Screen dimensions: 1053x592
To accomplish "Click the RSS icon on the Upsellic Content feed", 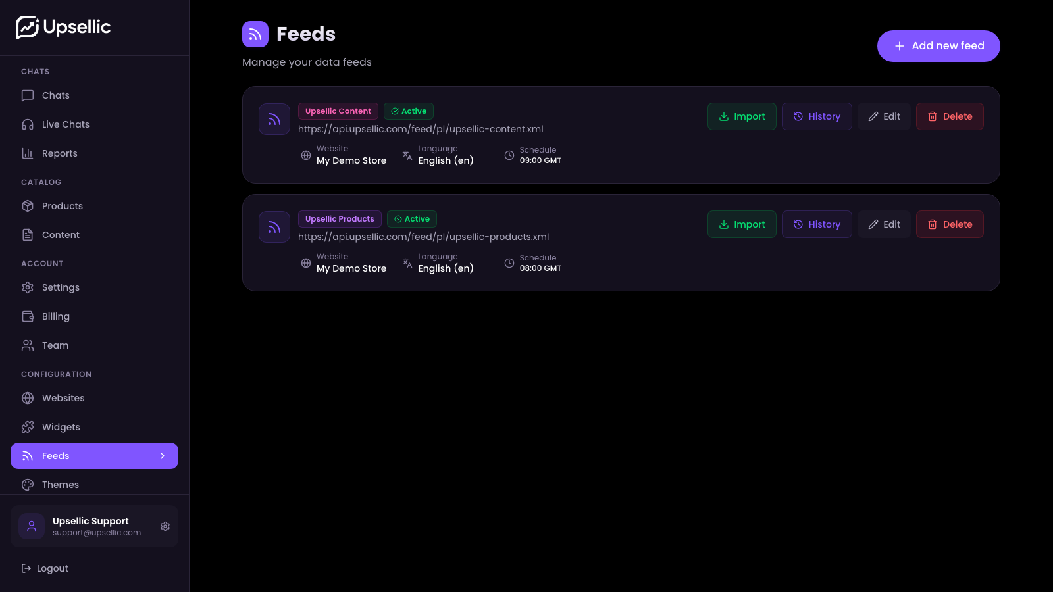I will tap(274, 119).
